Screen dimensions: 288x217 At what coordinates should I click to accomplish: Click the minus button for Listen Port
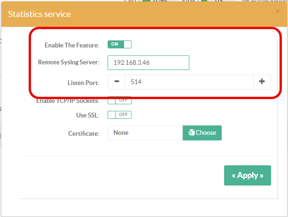click(x=117, y=82)
